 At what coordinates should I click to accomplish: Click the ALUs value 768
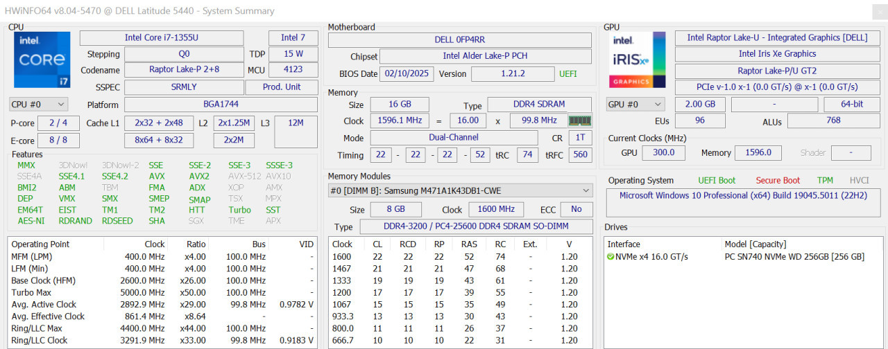click(834, 120)
